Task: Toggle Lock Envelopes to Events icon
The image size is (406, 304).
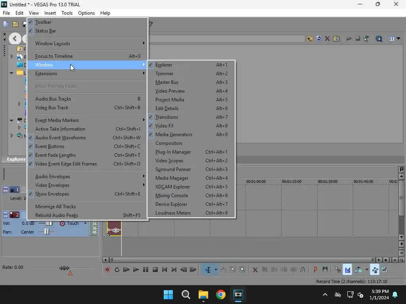Action: (x=375, y=270)
